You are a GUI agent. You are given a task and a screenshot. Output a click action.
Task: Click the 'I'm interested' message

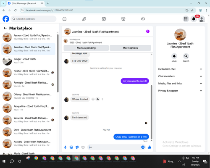79,117
